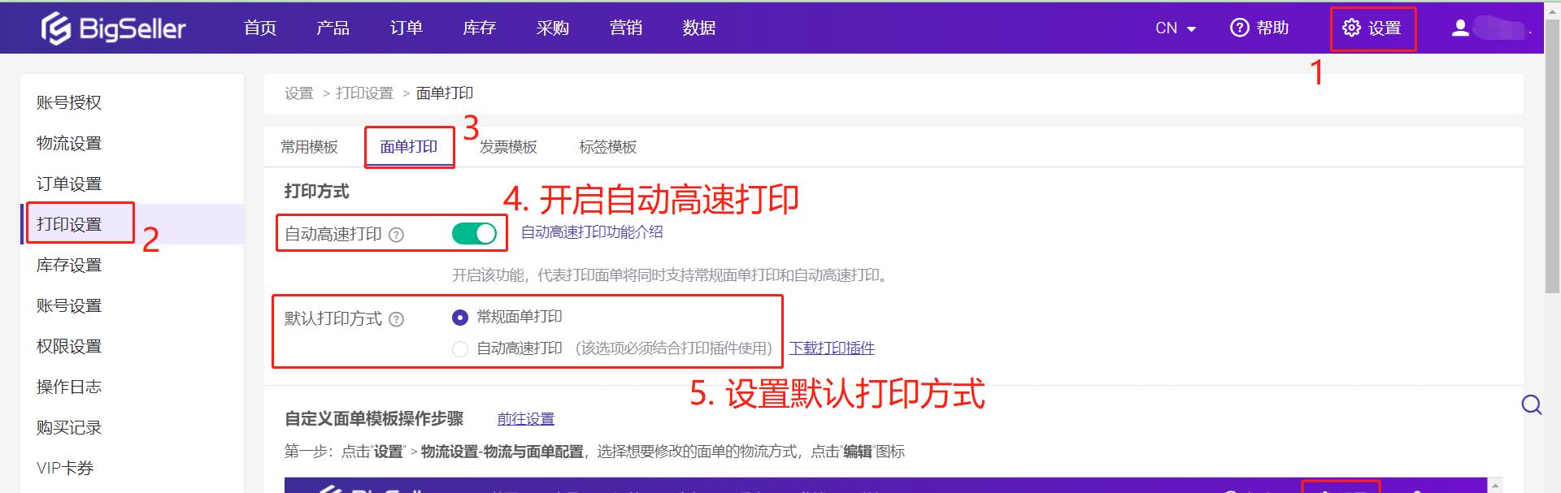The height and width of the screenshot is (493, 1561).
Task: Click the BigSeller logo icon
Action: coord(56,28)
